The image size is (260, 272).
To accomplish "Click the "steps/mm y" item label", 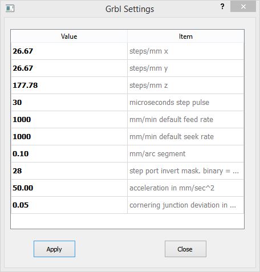I will (149, 68).
